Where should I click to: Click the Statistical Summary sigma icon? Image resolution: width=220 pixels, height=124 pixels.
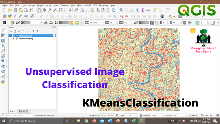click(143, 10)
